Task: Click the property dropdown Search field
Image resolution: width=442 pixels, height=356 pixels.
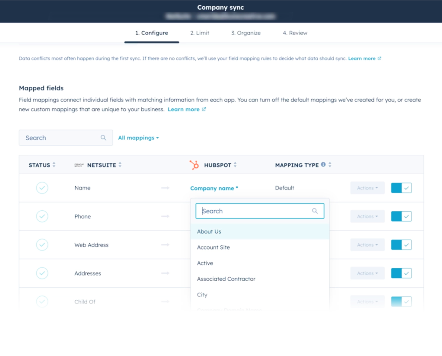Action: [255, 211]
